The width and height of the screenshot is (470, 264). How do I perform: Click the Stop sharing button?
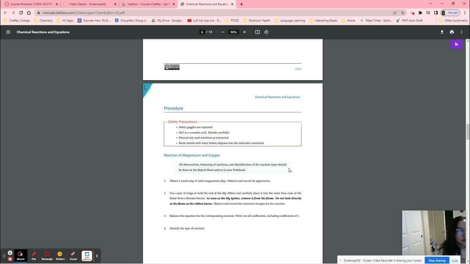(x=437, y=260)
